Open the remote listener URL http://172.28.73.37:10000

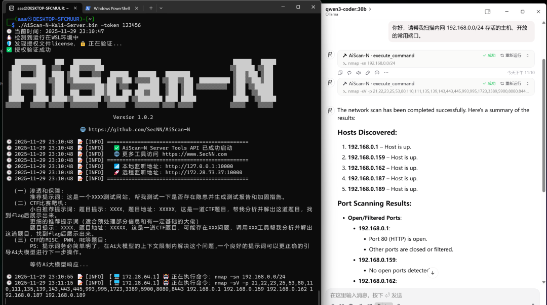pos(204,173)
